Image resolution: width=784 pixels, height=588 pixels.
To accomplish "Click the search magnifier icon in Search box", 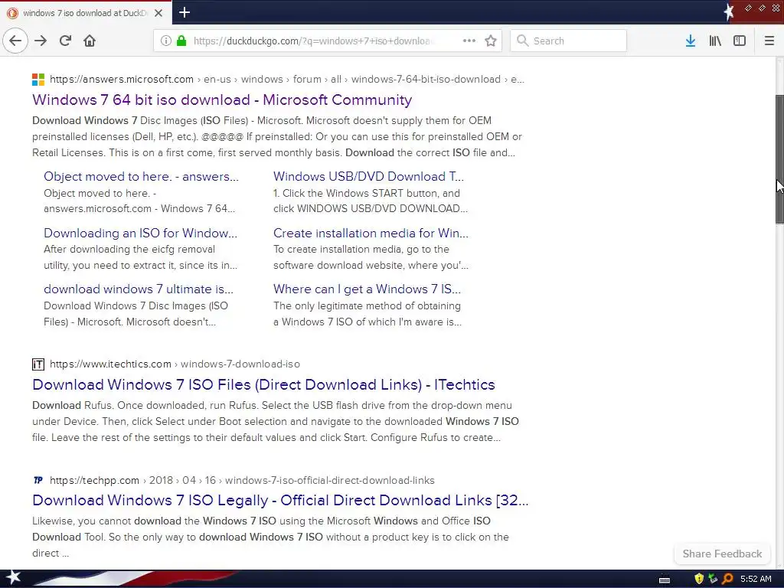I will [x=522, y=41].
